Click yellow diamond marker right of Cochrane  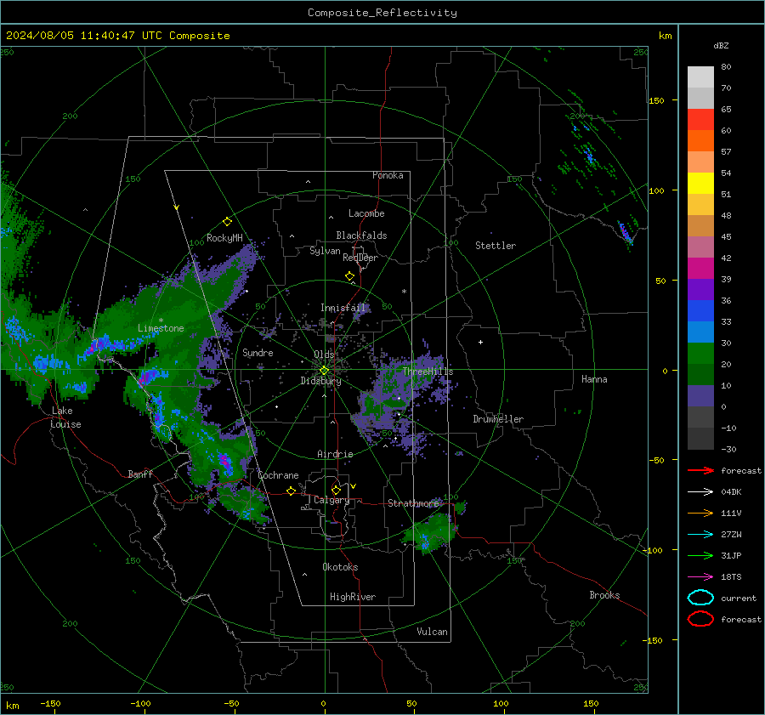pyautogui.click(x=292, y=491)
